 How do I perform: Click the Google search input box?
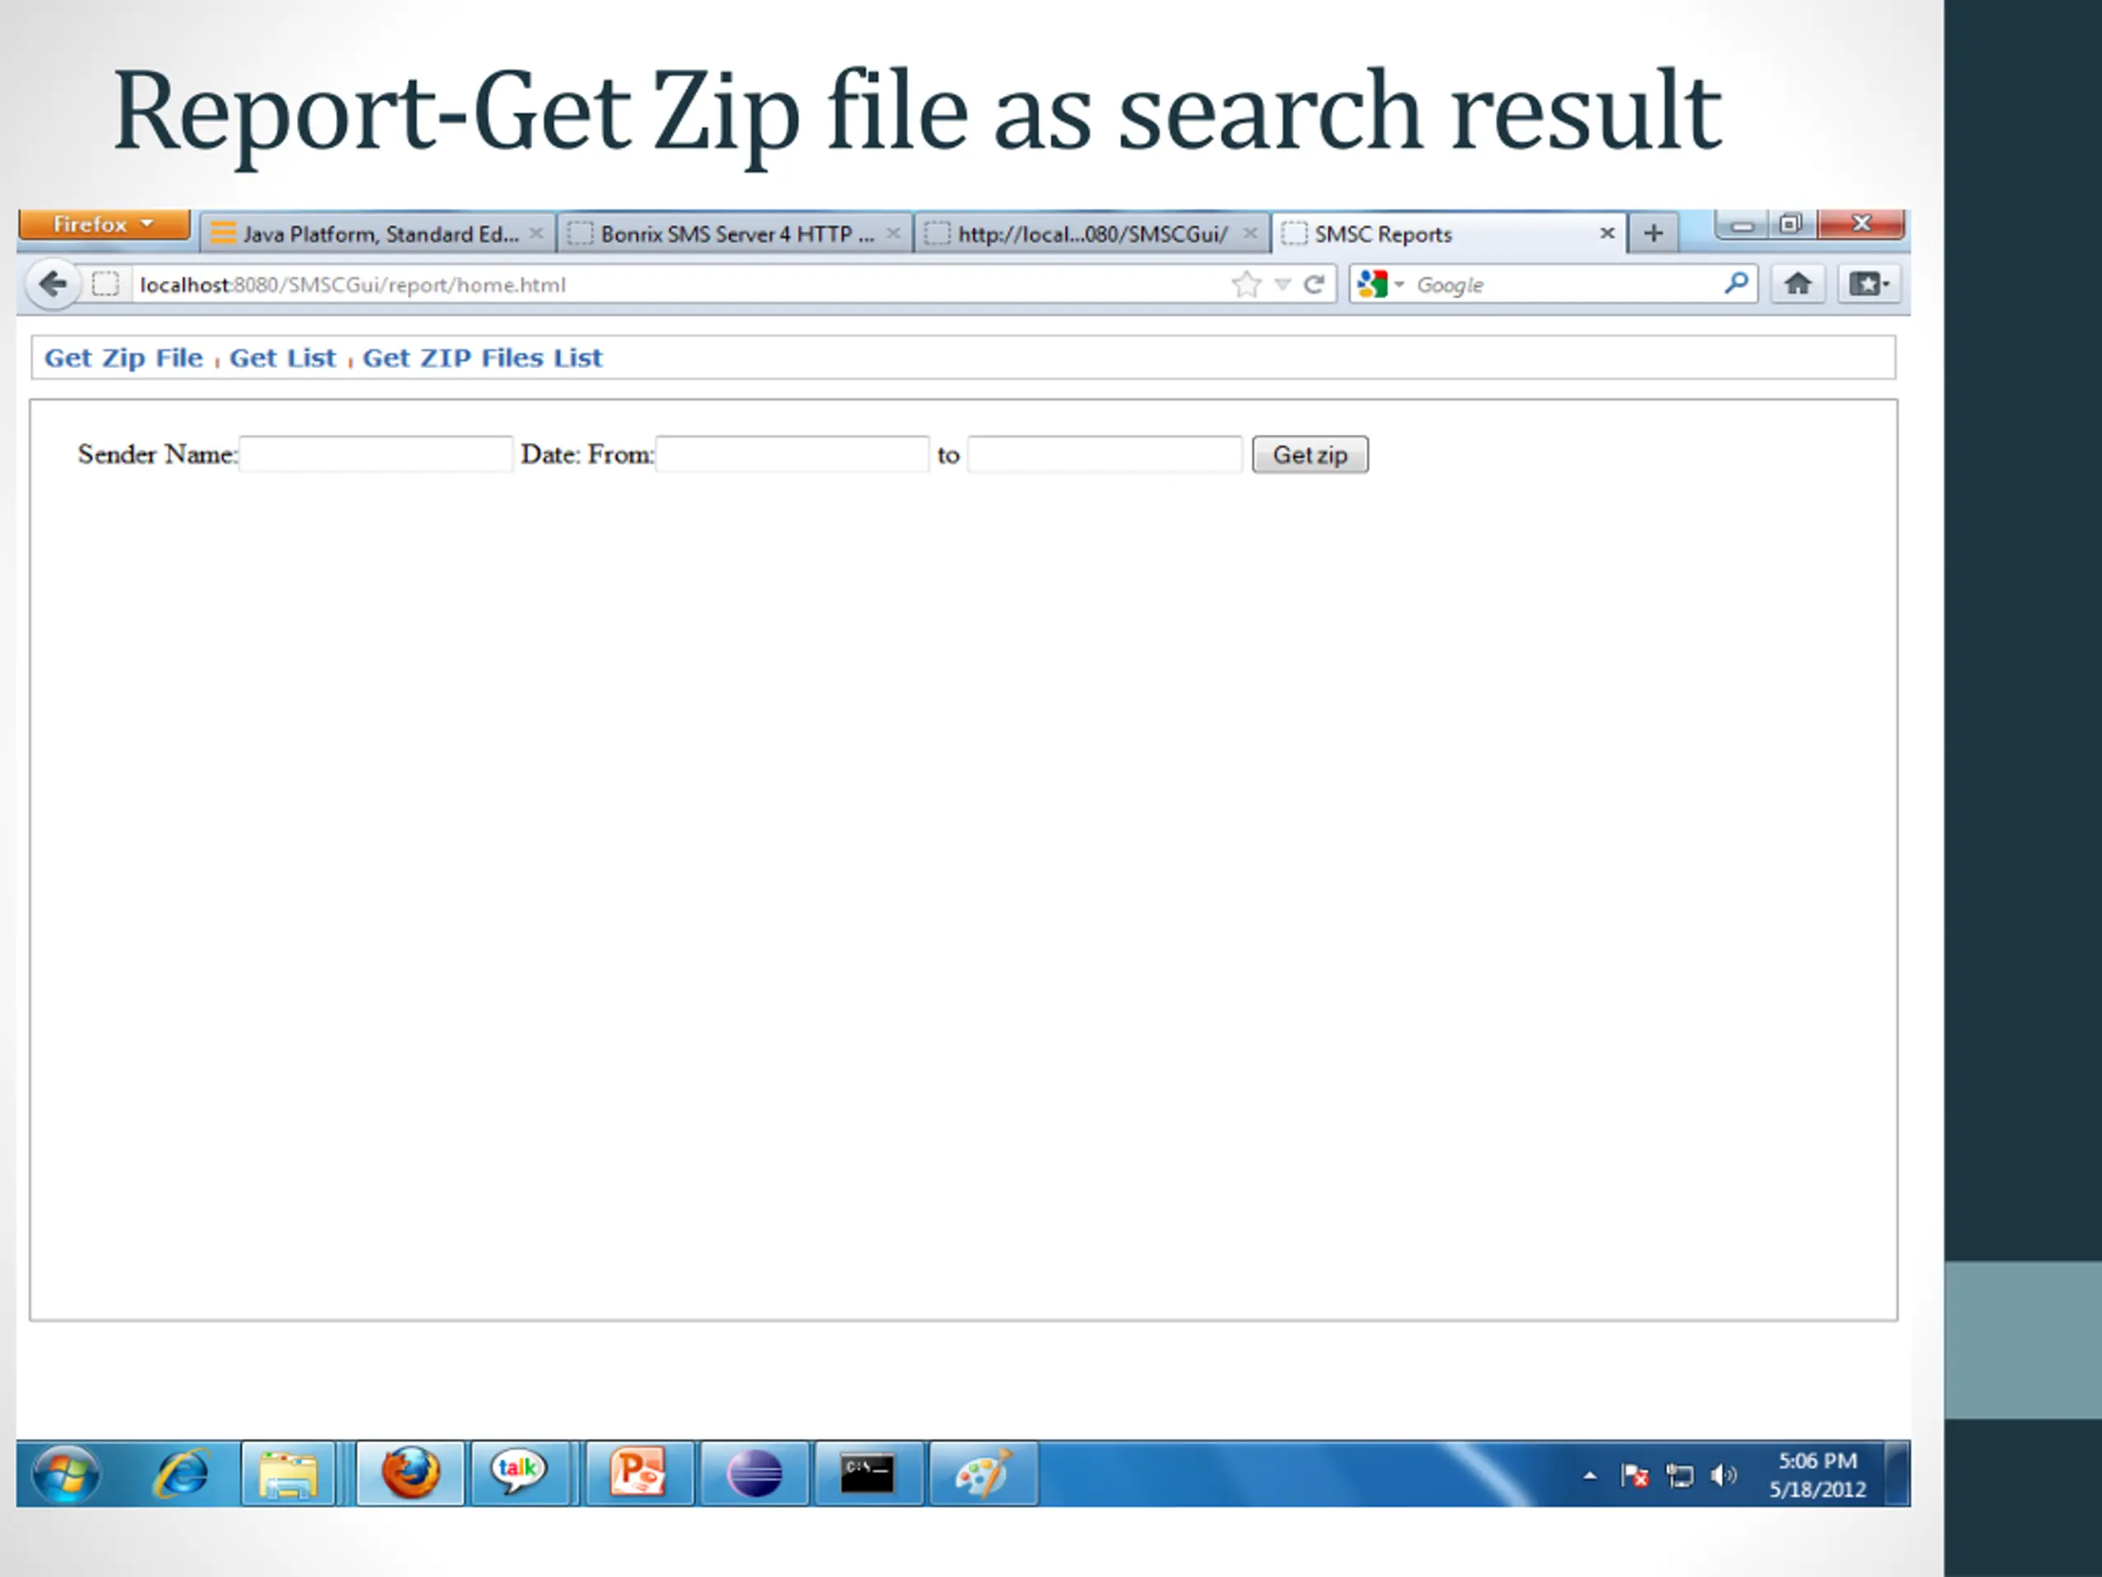tap(1566, 284)
